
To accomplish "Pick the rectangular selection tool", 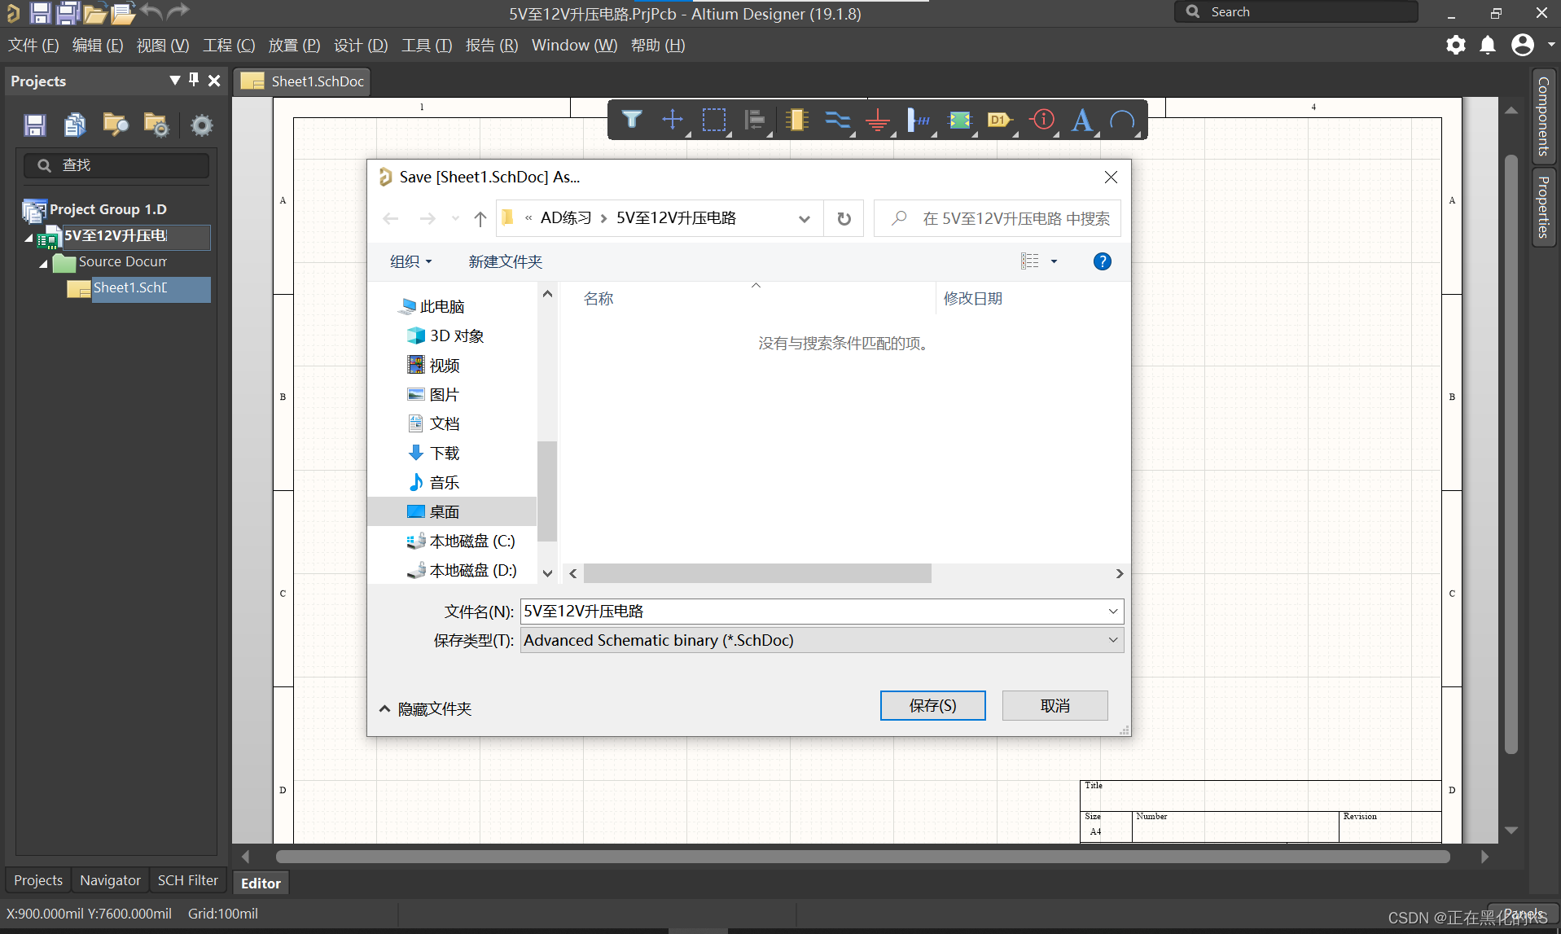I will tap(714, 121).
